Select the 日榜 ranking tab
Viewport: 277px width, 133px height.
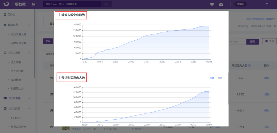point(48,41)
